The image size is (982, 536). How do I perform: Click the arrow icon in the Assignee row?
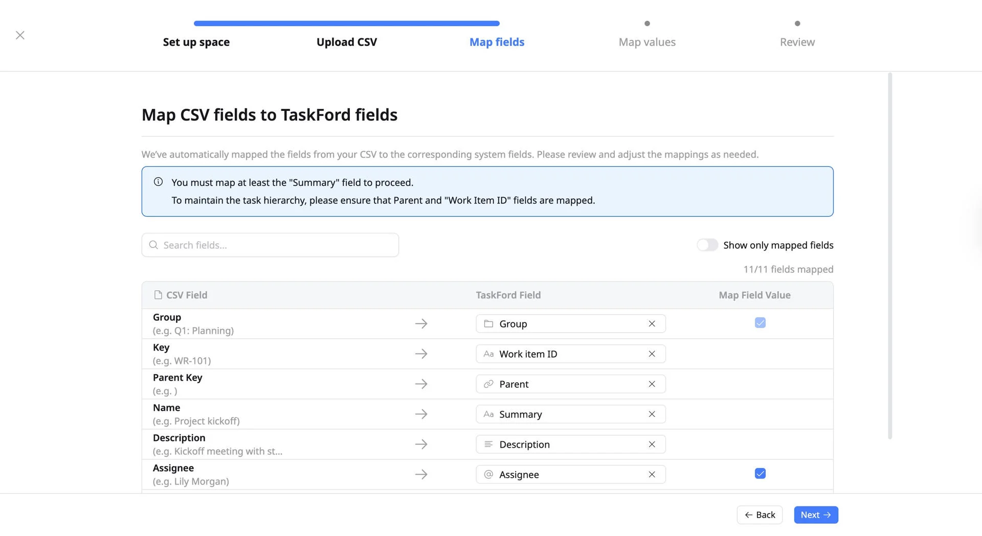421,475
